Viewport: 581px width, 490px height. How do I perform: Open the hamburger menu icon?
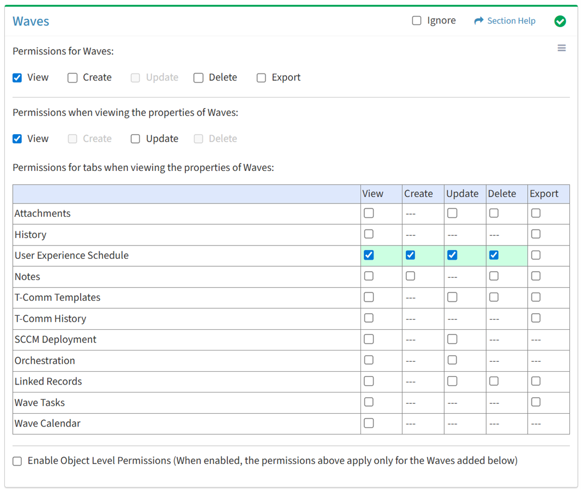561,48
